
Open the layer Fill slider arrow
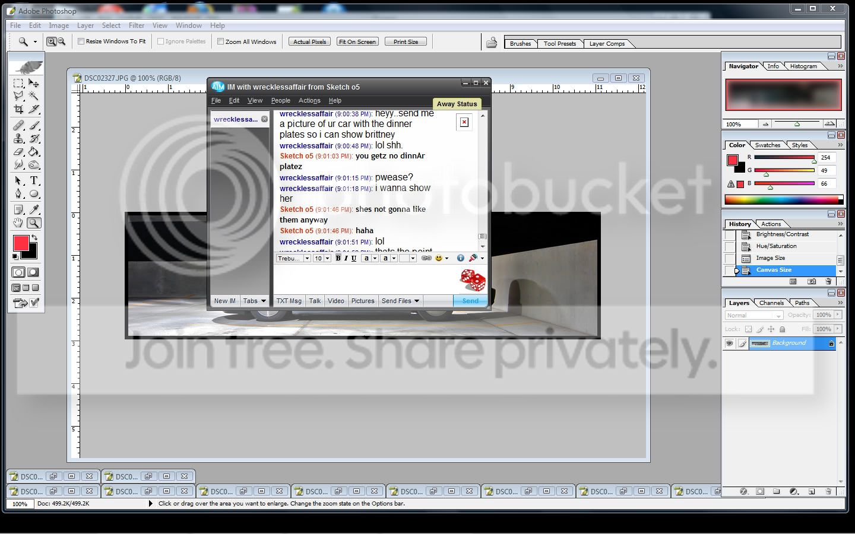coord(838,329)
